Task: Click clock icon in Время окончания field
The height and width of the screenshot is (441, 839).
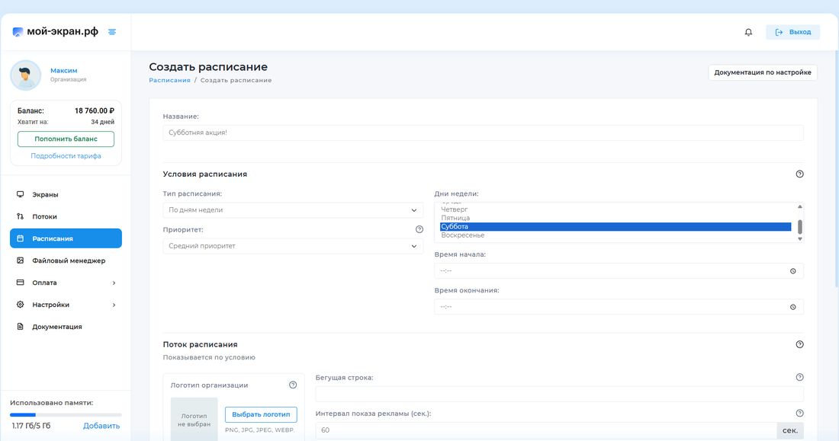Action: [x=792, y=307]
